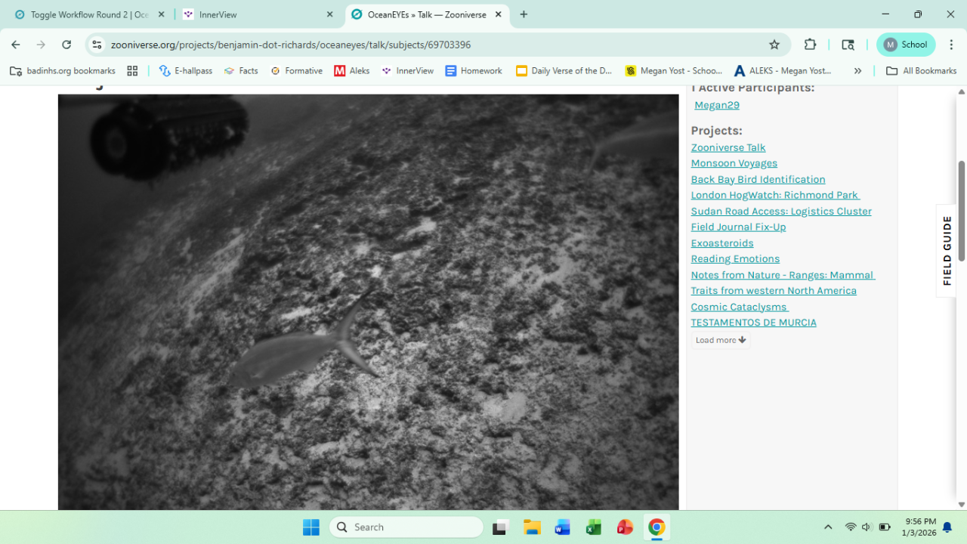Open Word from the taskbar
This screenshot has height=544, width=967.
563,527
